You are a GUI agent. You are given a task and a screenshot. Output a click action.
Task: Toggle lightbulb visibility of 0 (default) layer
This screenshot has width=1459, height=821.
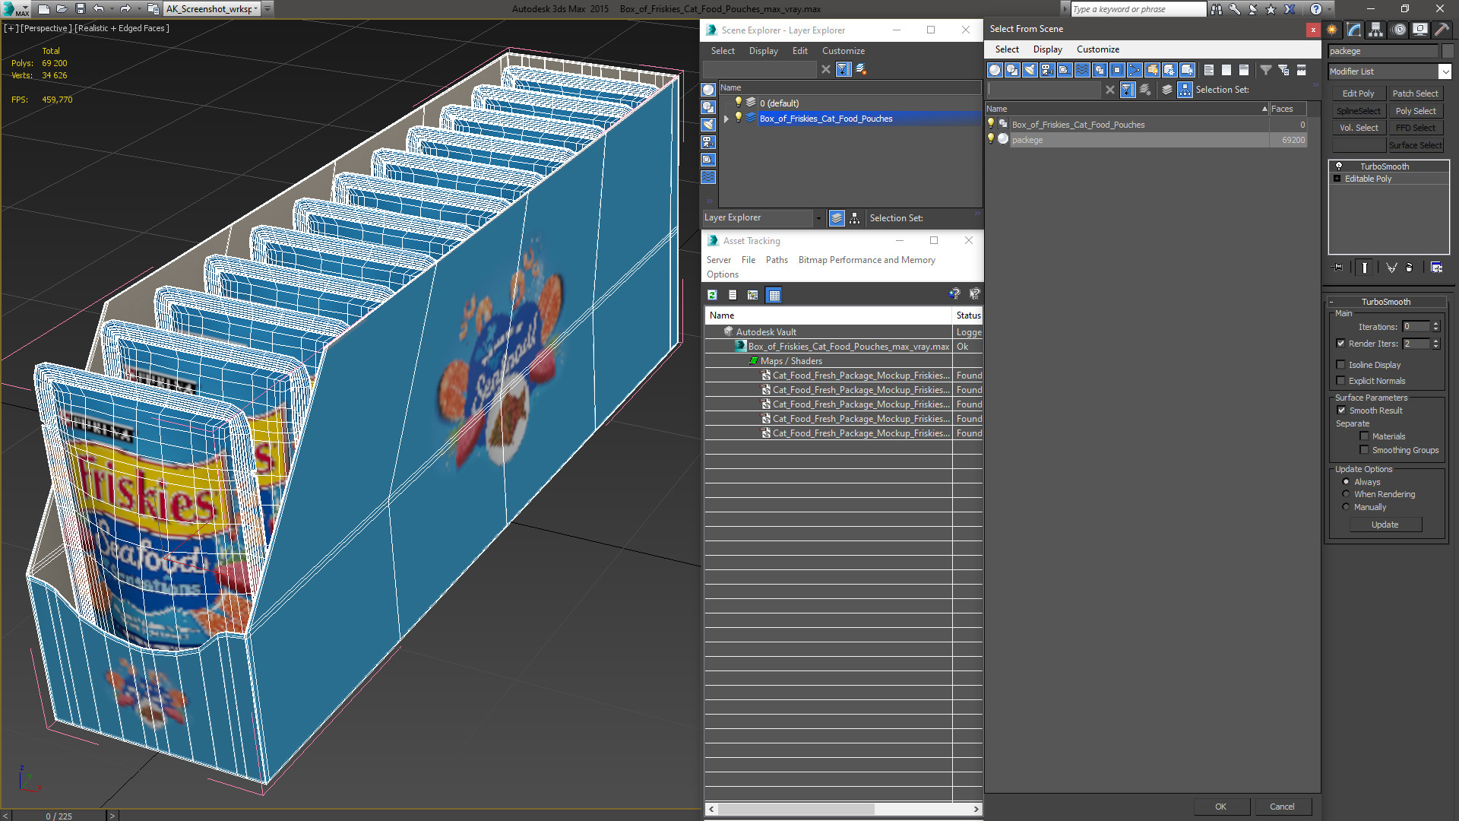click(738, 103)
